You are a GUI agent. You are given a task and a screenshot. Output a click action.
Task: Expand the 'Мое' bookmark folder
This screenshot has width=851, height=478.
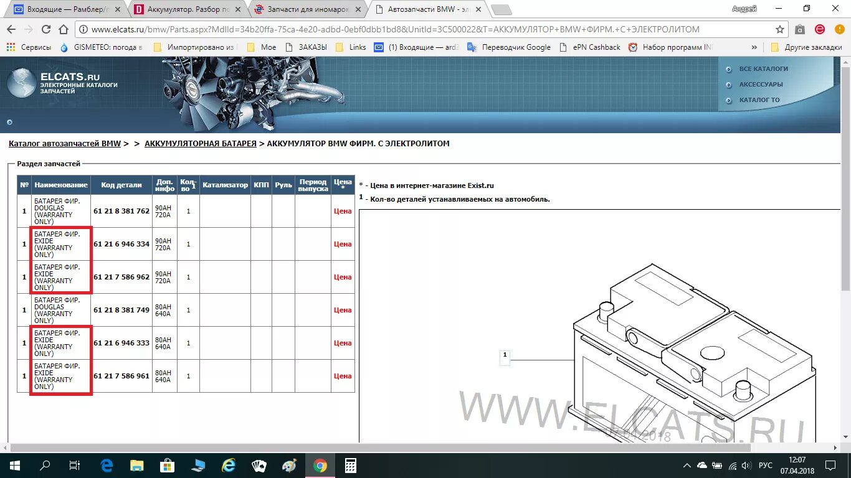point(261,47)
